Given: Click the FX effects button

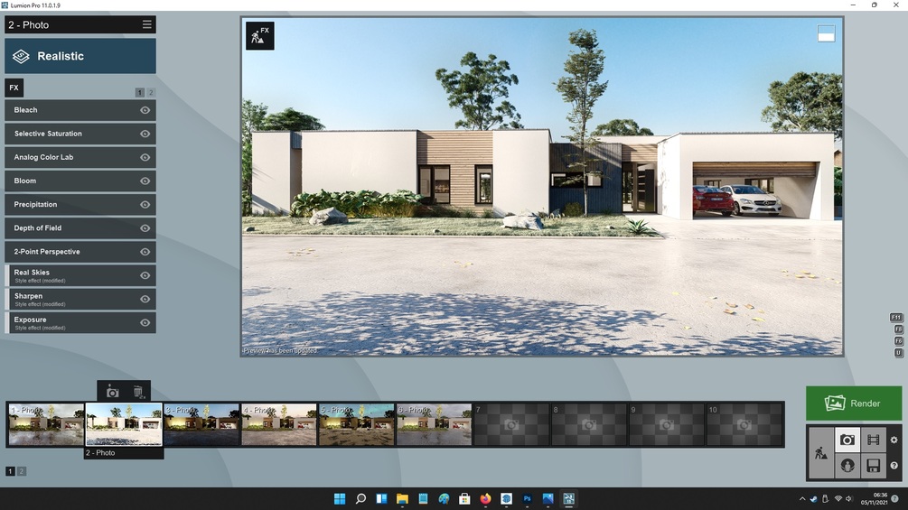Looking at the screenshot, I should tap(14, 88).
